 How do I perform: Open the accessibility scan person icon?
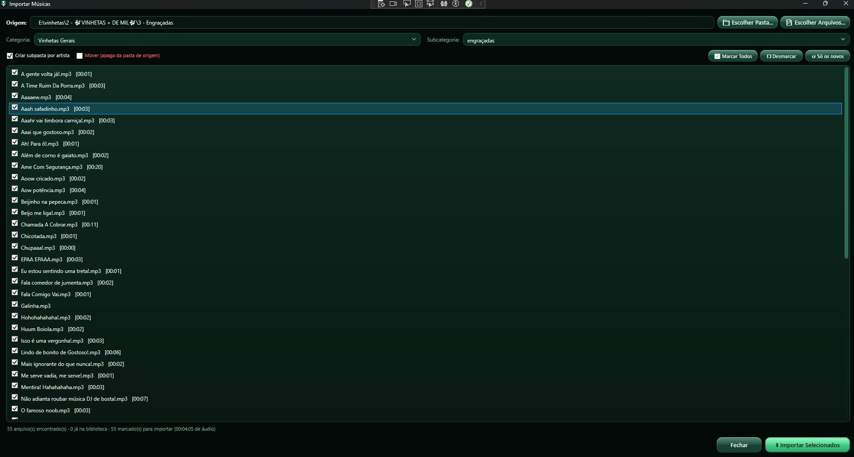tap(456, 4)
